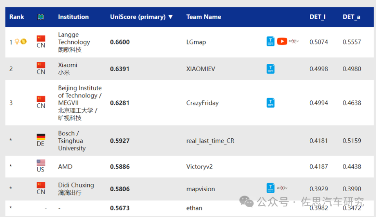Click Bosch / Tsinghua University cell

click(72, 141)
